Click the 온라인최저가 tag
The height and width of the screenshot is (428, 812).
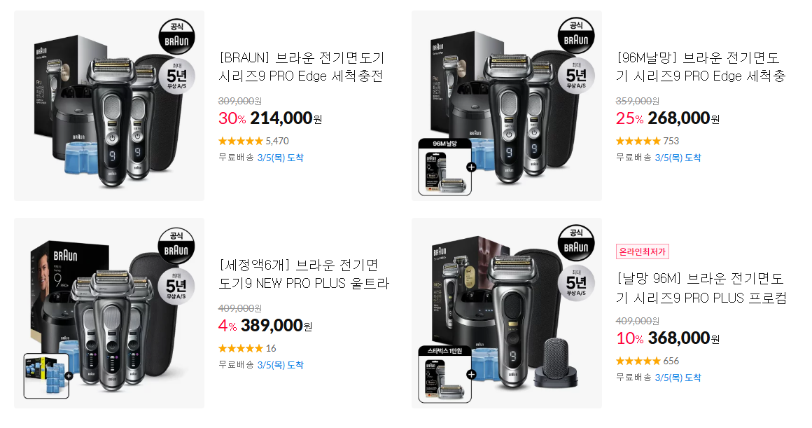tap(643, 251)
